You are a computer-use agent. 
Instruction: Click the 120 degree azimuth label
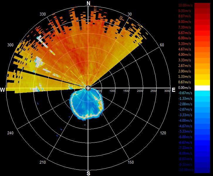163,133
